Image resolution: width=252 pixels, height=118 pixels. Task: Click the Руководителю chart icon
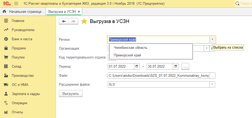coord(6,30)
